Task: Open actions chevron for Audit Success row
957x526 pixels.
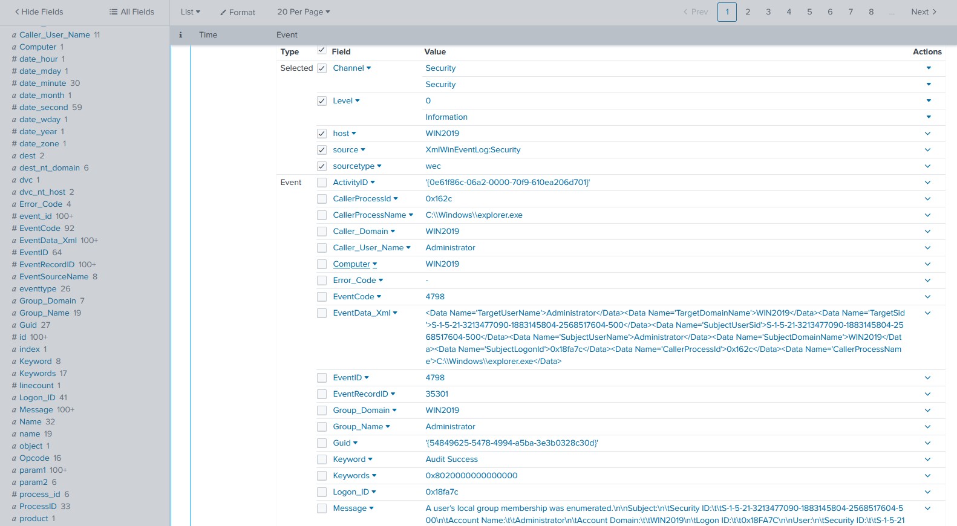Action: pos(928,459)
